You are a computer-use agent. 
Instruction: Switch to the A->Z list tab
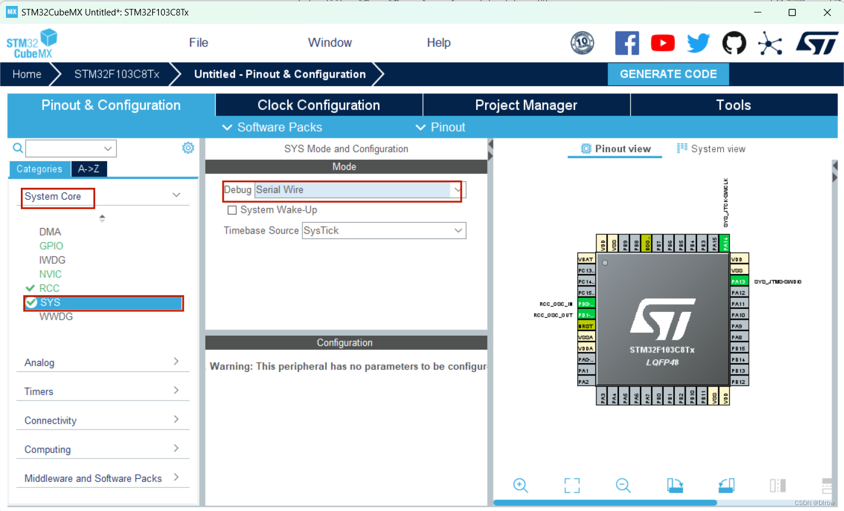pyautogui.click(x=89, y=169)
